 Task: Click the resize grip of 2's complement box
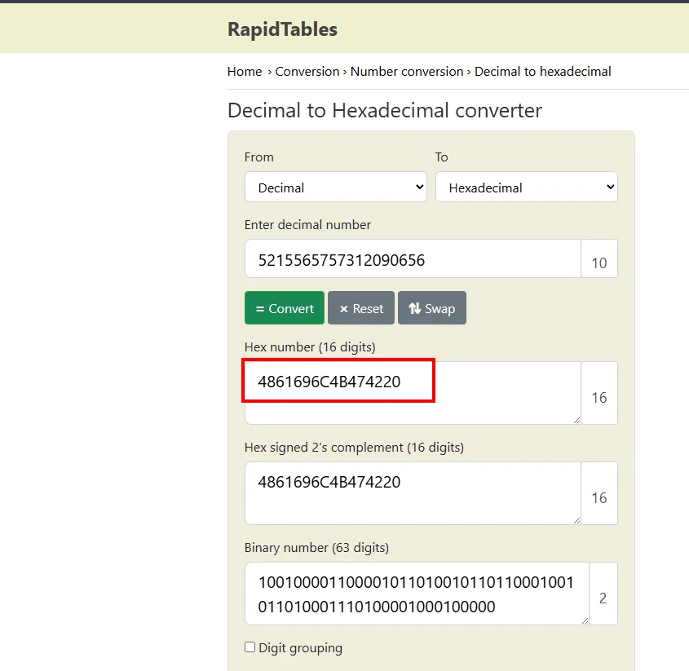coord(577,520)
